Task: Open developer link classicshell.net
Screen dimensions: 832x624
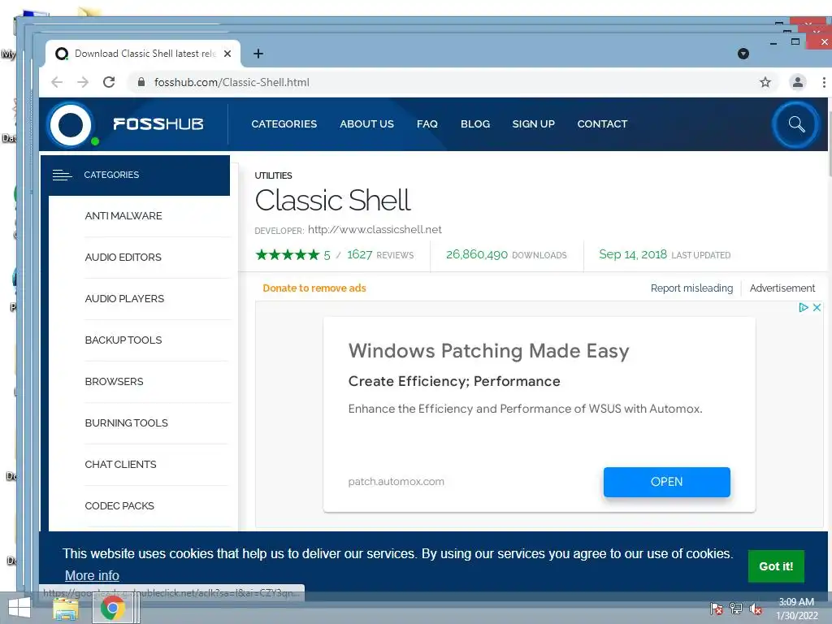Action: pos(375,229)
